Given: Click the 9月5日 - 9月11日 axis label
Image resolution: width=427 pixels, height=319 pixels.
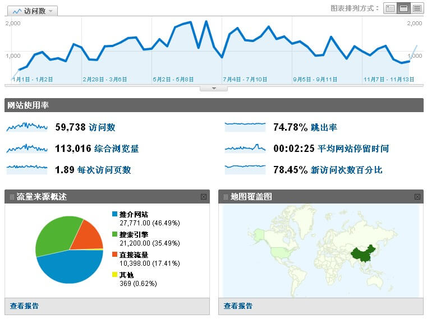Looking at the screenshot, I should (x=315, y=80).
